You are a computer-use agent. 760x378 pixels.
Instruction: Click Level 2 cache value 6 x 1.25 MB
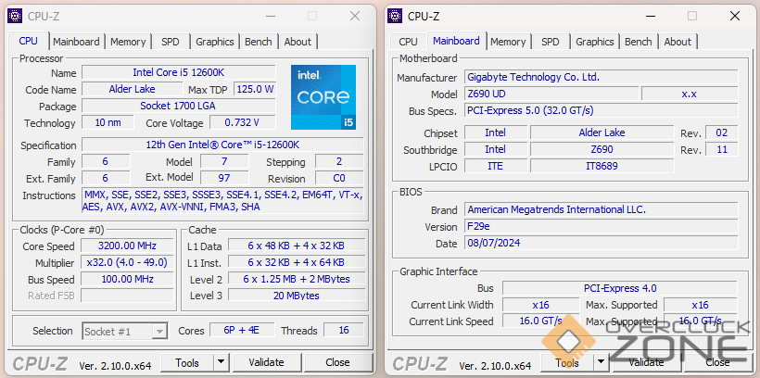click(297, 279)
